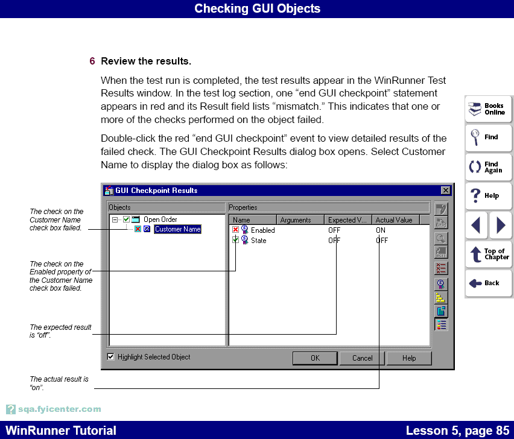Click the grayed magnifier compare icon

(x=441, y=239)
